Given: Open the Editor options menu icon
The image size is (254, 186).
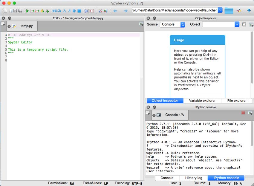Looking at the screenshot, I should coord(141,24).
